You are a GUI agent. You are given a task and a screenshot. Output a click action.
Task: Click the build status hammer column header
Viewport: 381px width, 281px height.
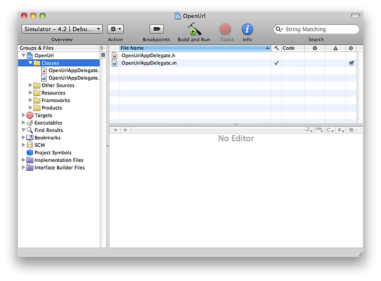(x=277, y=48)
